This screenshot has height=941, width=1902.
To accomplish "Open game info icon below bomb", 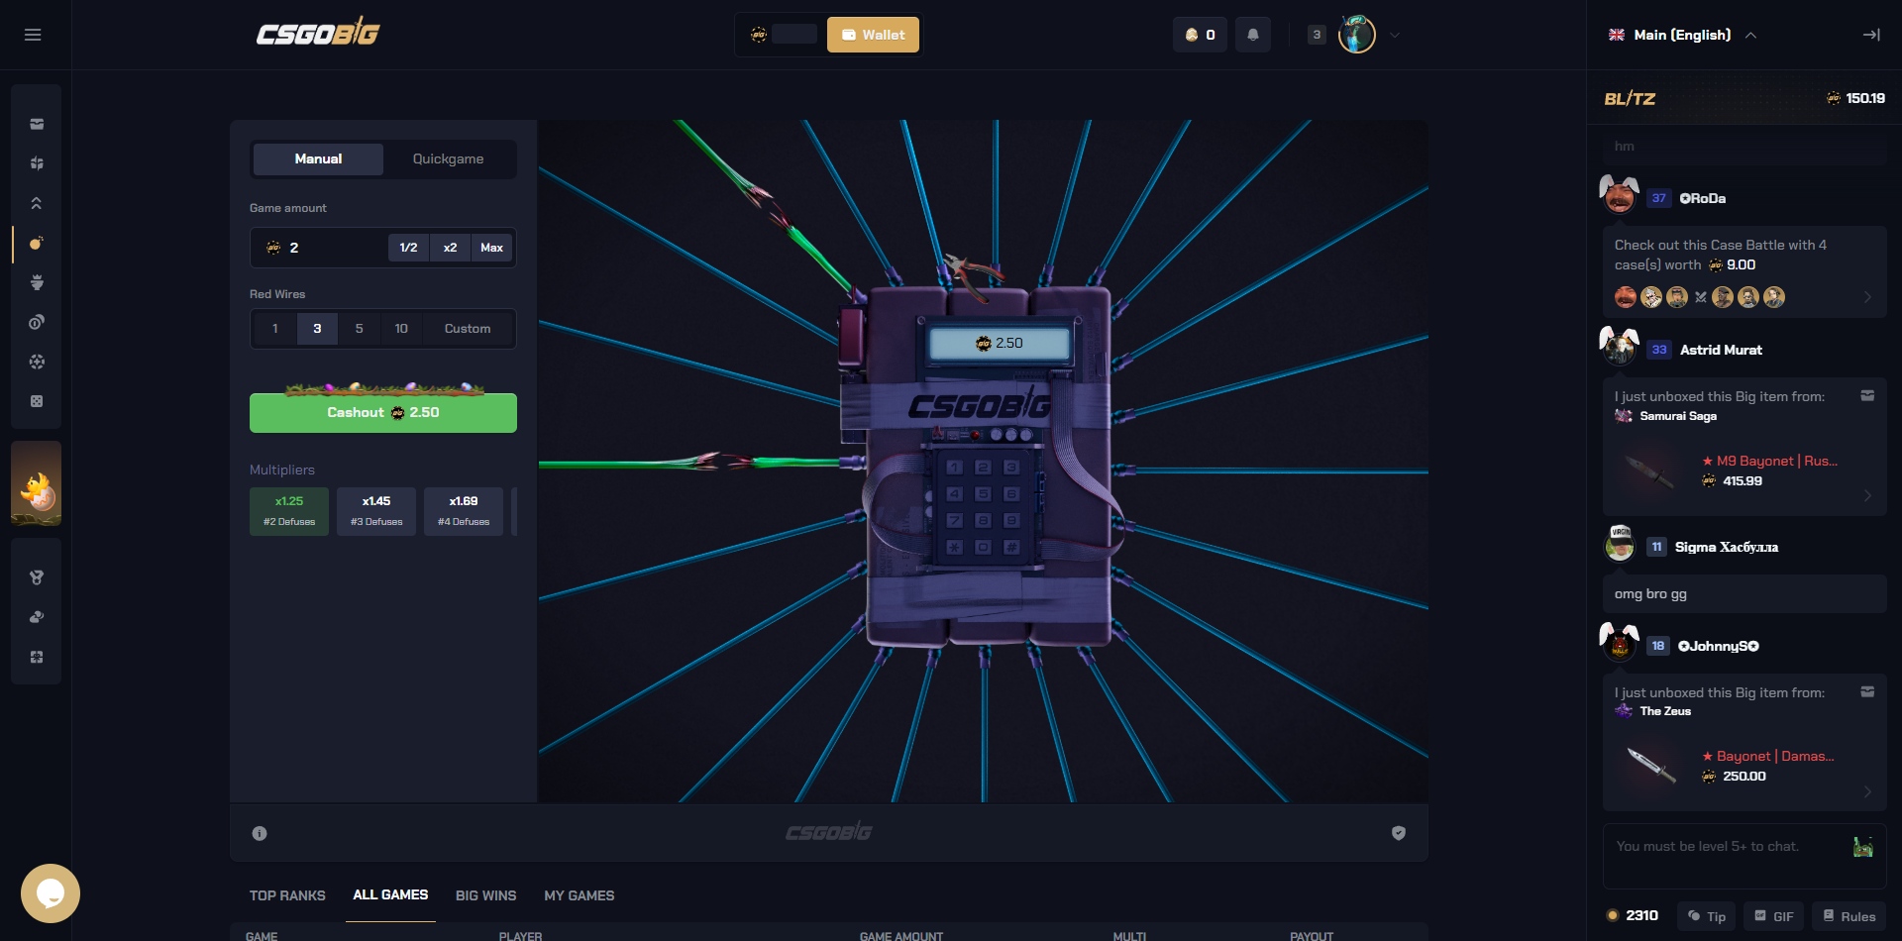I will pyautogui.click(x=260, y=833).
